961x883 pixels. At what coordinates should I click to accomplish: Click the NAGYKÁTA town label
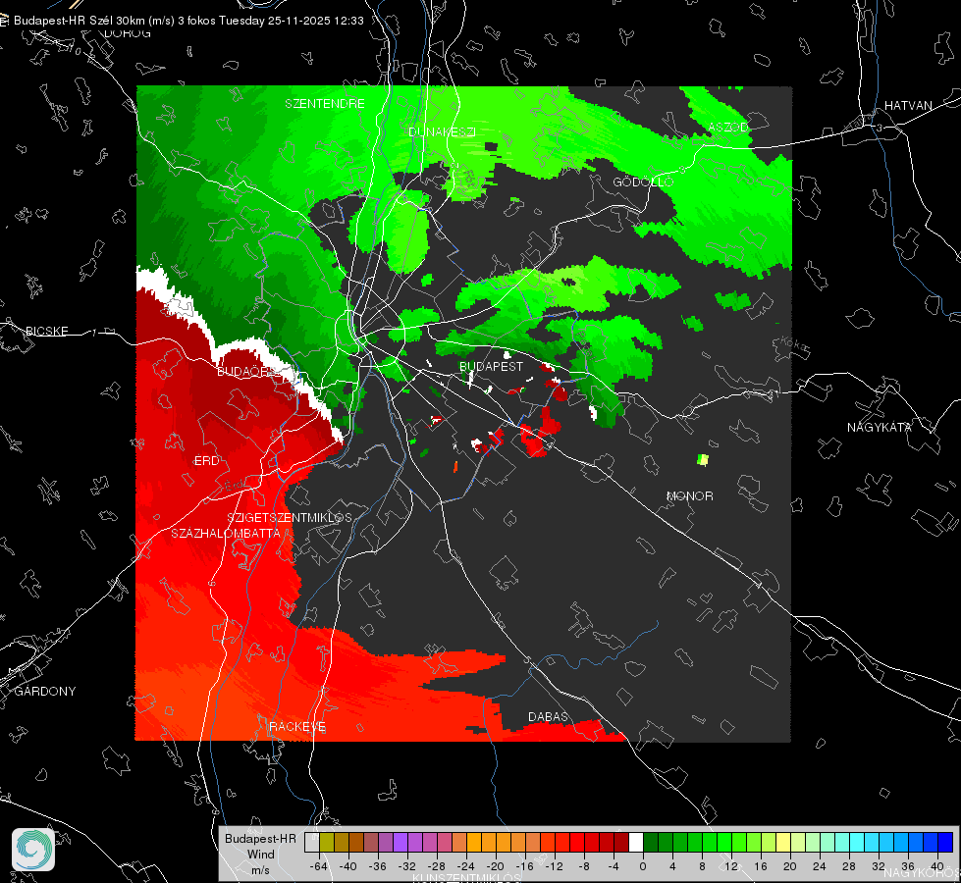point(879,427)
